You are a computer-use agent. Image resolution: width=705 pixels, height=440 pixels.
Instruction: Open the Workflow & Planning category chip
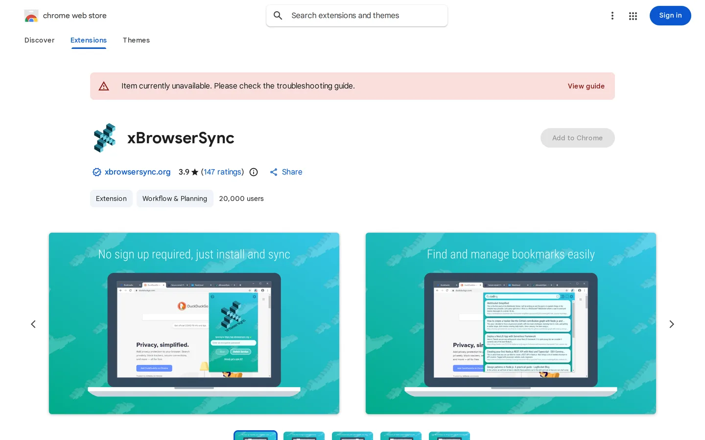(x=175, y=198)
